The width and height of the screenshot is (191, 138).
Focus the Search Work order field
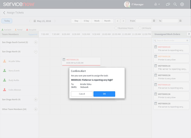tap(171, 40)
